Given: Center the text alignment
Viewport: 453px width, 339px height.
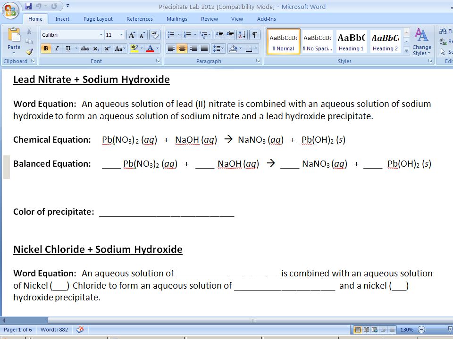Looking at the screenshot, I should [182, 48].
